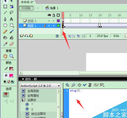Enable Edit Multiple Frames

coord(78,36)
